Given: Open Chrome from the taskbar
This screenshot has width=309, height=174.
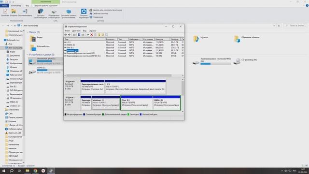Looking at the screenshot, I should coord(35,171).
